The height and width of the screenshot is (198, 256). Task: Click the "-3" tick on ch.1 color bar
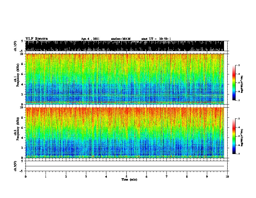pyautogui.click(x=239, y=65)
